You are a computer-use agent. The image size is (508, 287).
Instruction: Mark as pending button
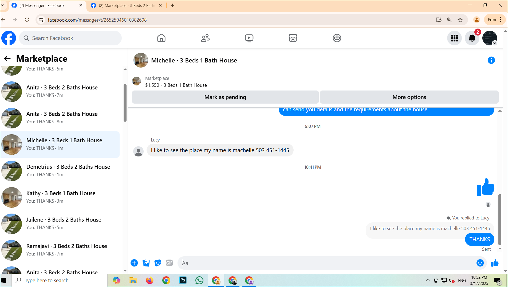click(x=225, y=97)
